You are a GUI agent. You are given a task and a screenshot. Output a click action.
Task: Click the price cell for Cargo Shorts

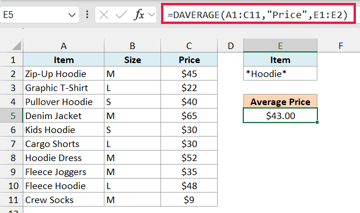tap(189, 144)
